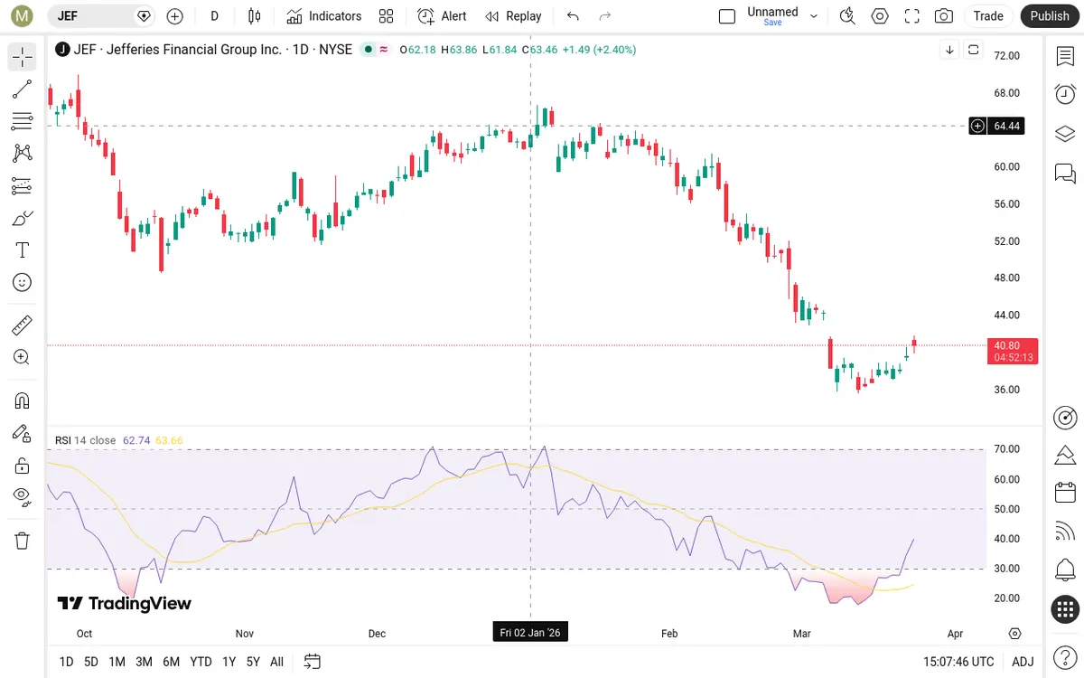Maximize the chart pane
1084x678 pixels.
973,50
